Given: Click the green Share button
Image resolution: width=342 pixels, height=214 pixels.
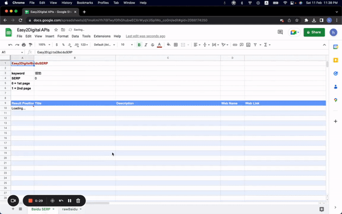Looking at the screenshot, I should (x=314, y=33).
